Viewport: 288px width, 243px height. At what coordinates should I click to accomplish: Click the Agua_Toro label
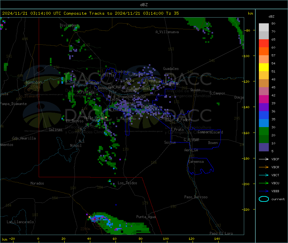(34, 82)
